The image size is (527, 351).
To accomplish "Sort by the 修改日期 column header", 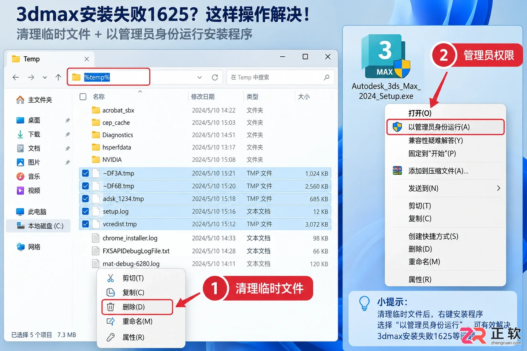I will (x=203, y=97).
